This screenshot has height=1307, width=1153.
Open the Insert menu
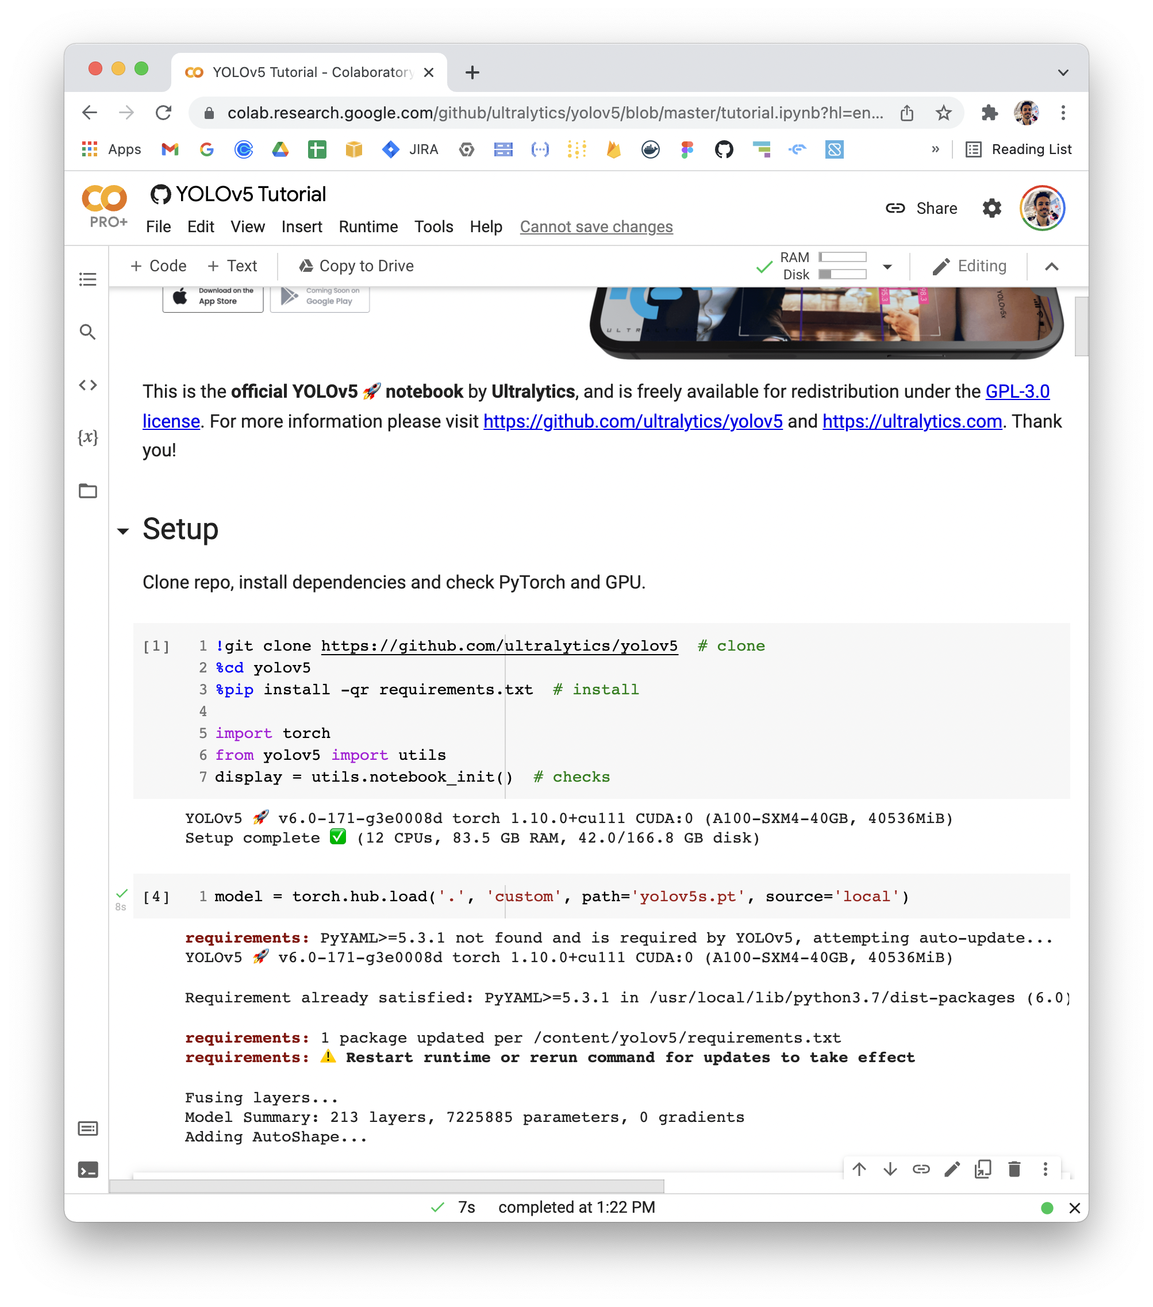pos(301,226)
